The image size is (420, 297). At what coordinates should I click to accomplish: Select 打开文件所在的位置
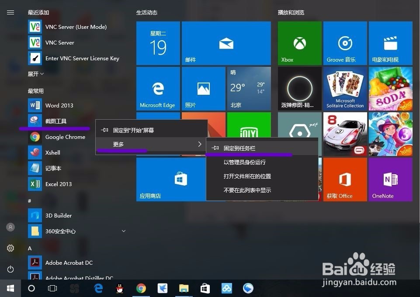pyautogui.click(x=262, y=176)
